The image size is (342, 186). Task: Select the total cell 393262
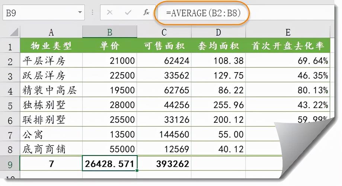164,163
